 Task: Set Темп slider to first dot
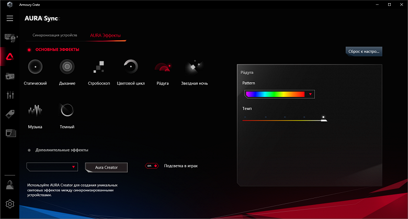click(245, 117)
